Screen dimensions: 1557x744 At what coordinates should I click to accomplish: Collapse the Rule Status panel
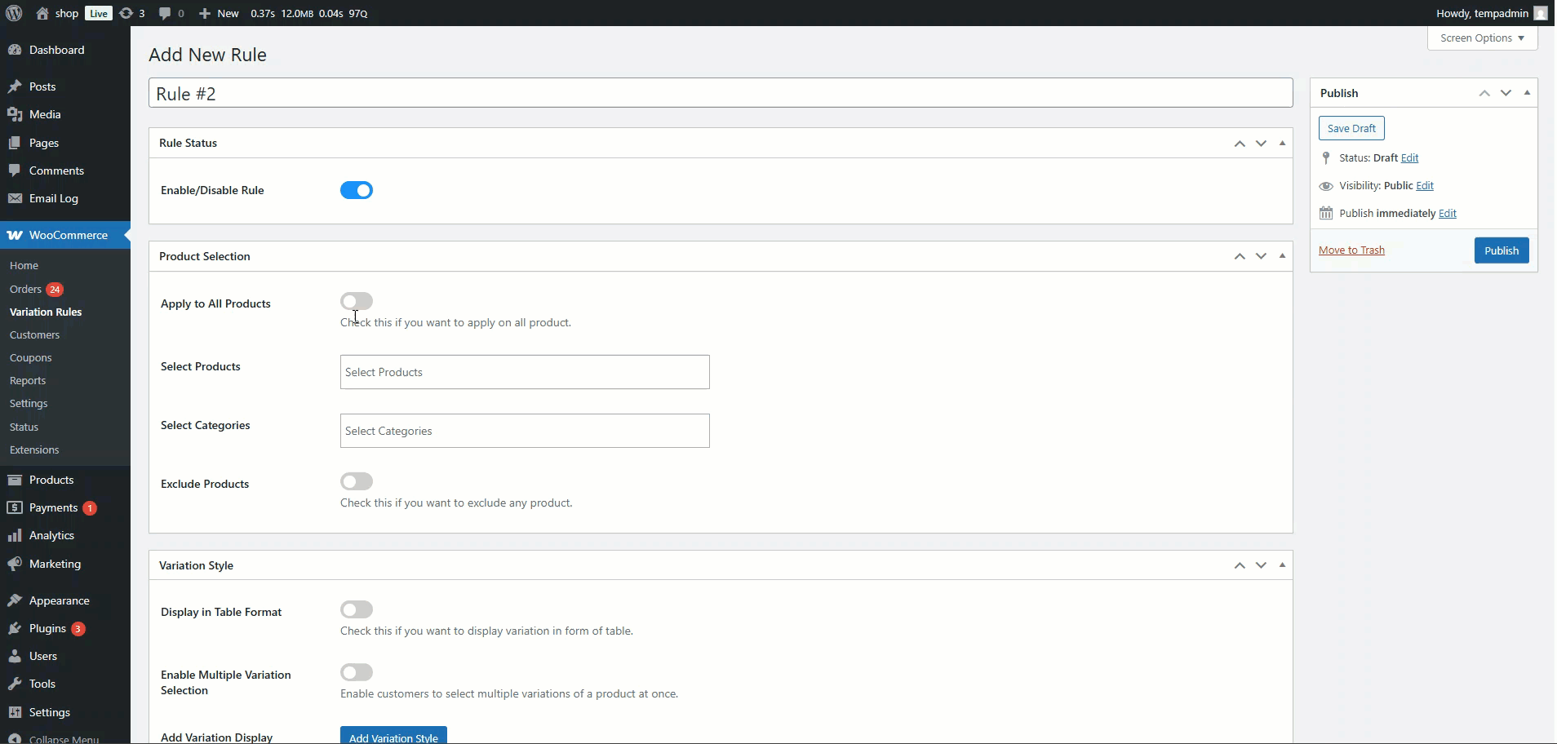pyautogui.click(x=1282, y=143)
